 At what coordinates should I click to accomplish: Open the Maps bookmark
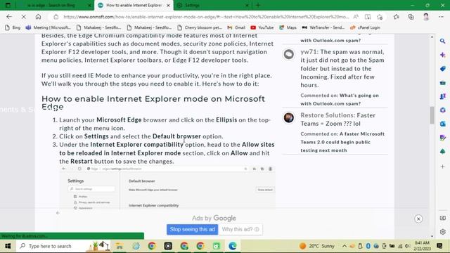point(288,27)
